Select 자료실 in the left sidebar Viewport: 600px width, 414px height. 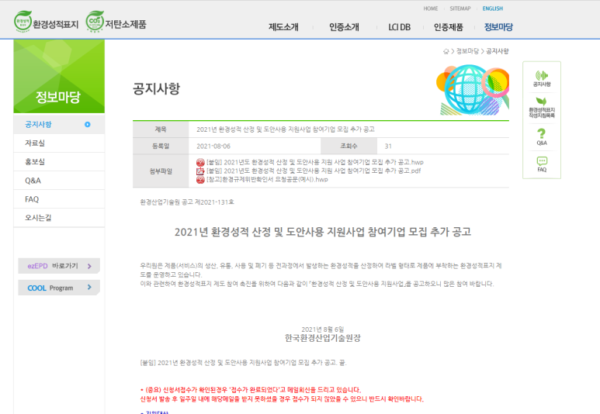tap(59, 143)
